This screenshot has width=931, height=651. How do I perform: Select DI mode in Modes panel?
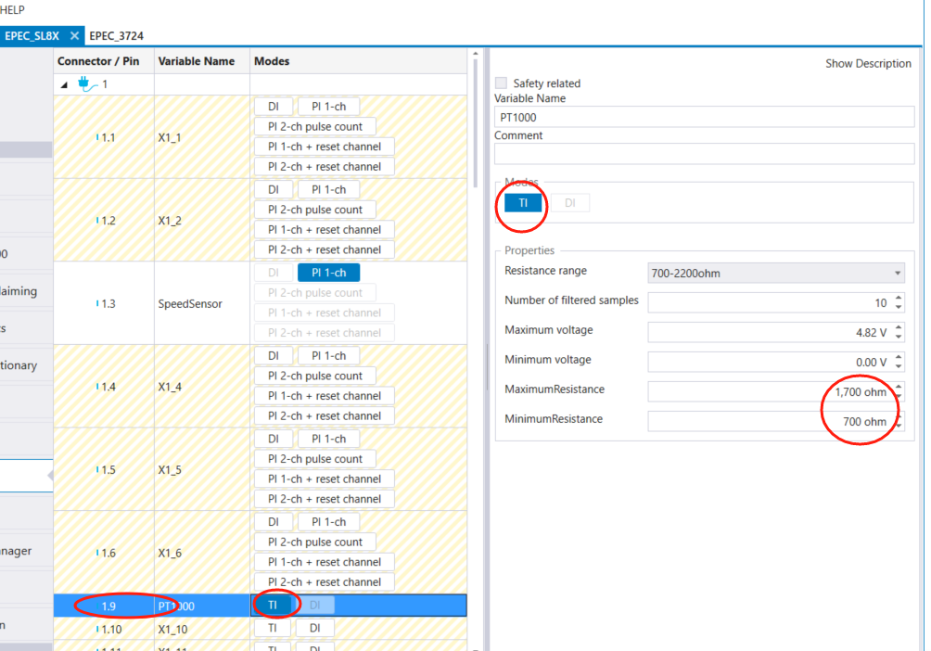570,203
